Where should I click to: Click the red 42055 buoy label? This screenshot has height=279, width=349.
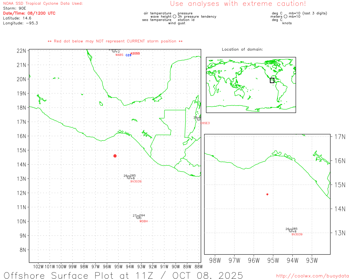(x=135, y=53)
